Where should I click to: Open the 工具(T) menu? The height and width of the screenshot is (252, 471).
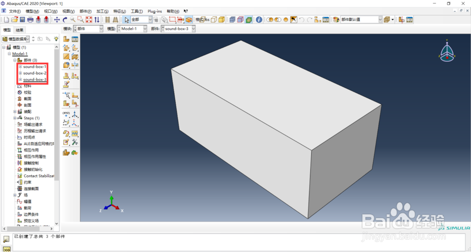tap(137, 11)
